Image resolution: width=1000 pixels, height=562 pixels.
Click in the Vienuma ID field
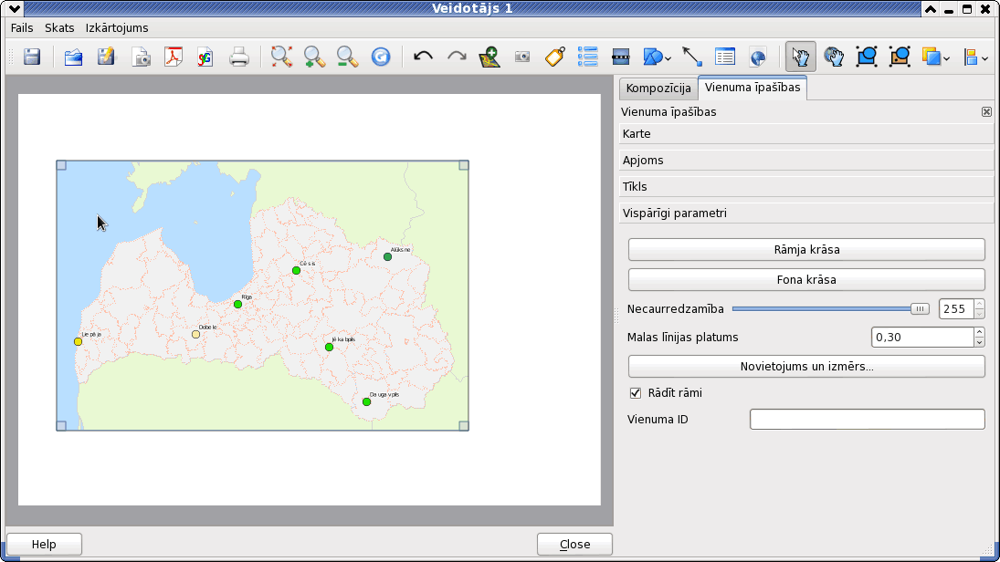(x=868, y=420)
